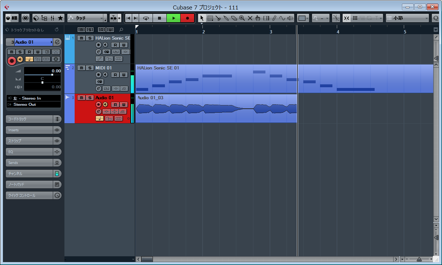Select the Erase tool

tap(234, 18)
